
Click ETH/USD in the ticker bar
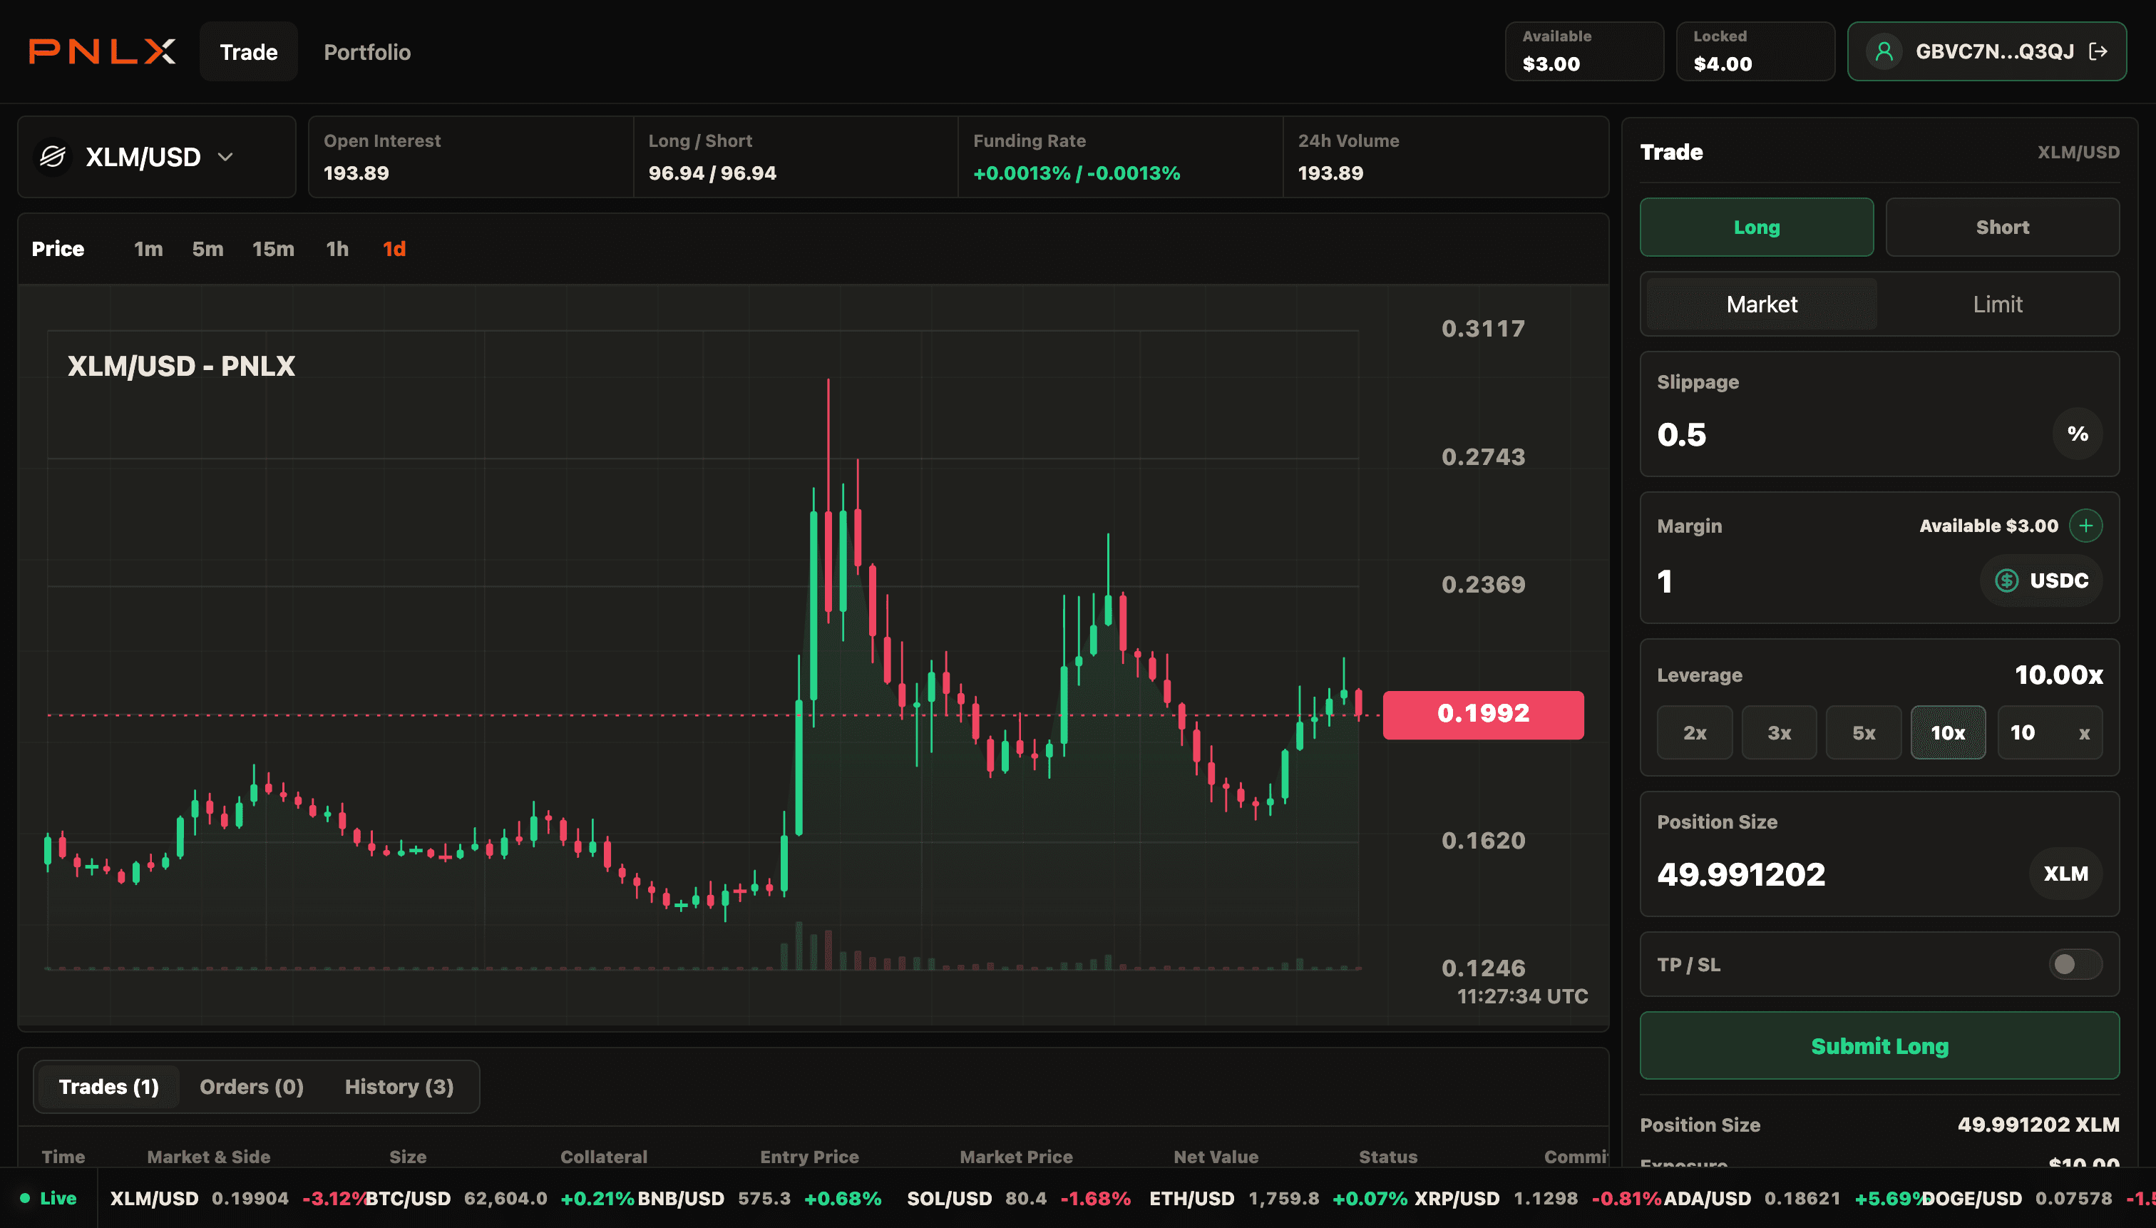[1191, 1199]
